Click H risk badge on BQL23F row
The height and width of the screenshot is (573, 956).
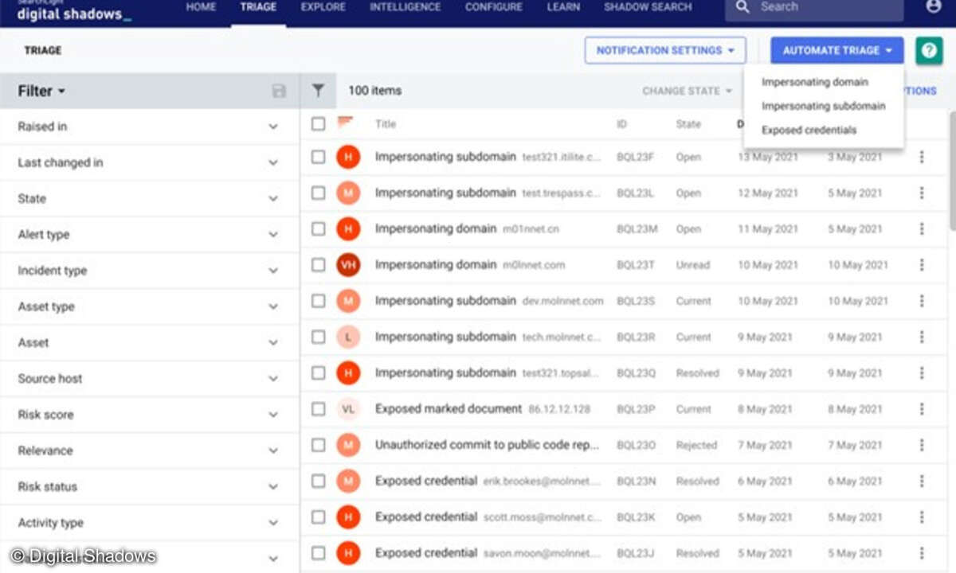point(348,157)
